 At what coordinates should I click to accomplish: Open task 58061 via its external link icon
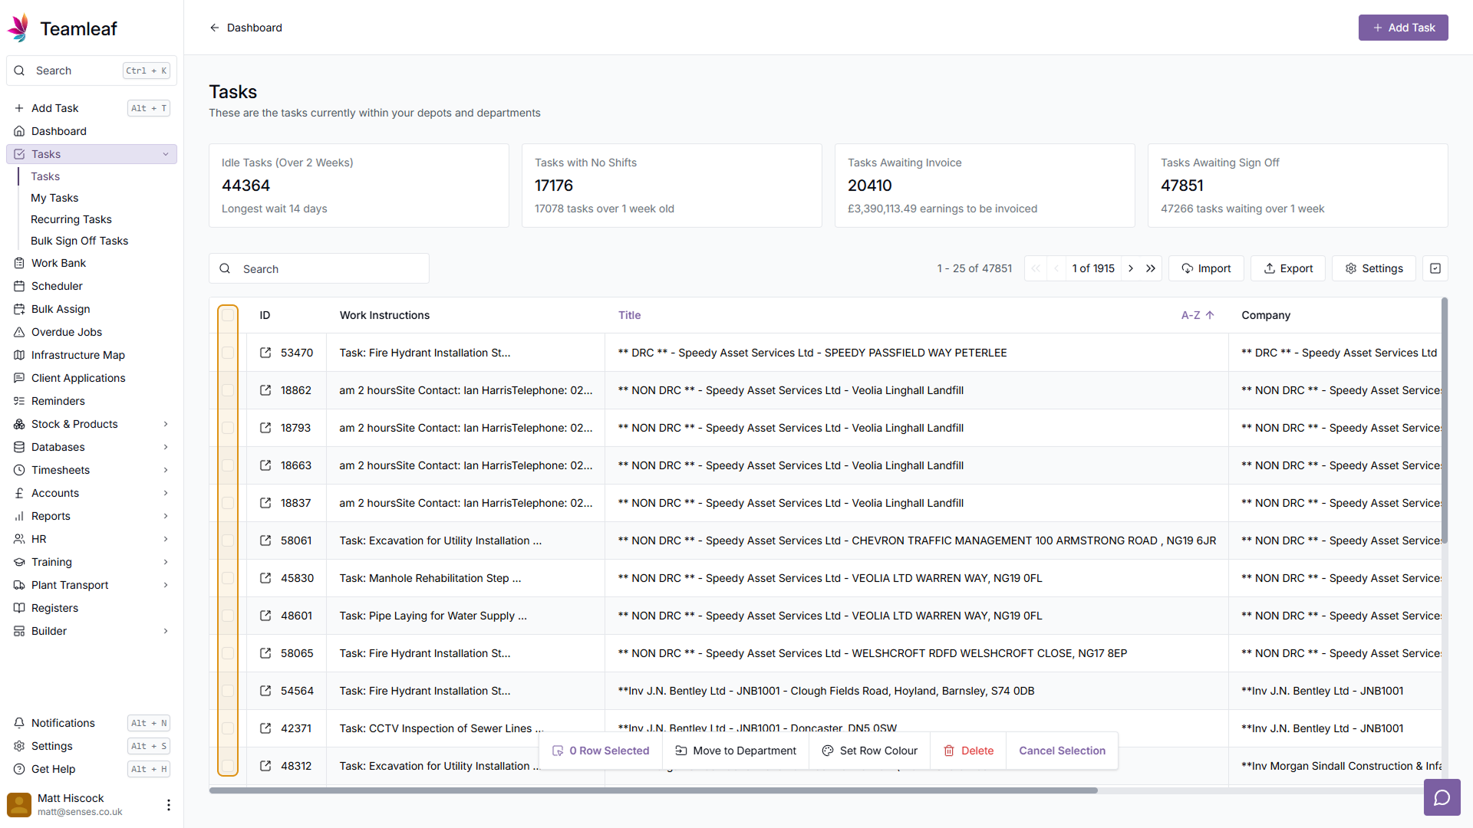point(265,540)
